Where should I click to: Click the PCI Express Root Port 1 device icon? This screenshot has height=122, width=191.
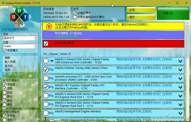click(52, 96)
